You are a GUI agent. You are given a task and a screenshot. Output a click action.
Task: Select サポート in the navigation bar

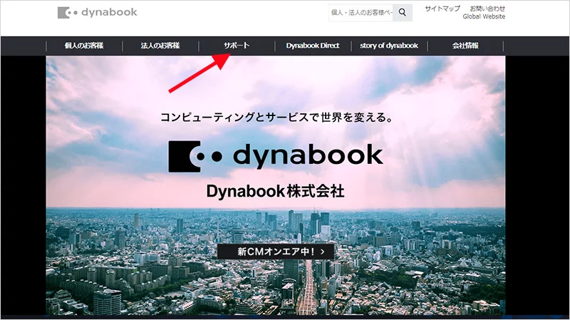(x=237, y=46)
